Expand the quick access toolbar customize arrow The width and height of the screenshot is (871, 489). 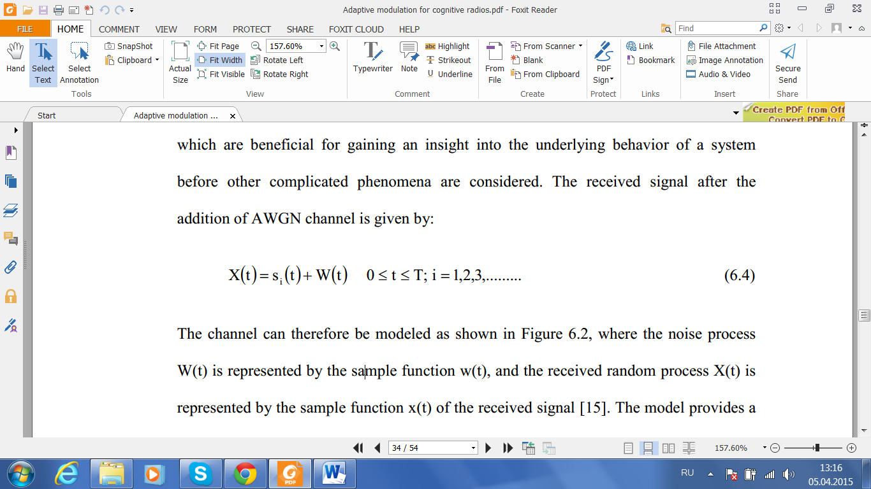[131, 10]
